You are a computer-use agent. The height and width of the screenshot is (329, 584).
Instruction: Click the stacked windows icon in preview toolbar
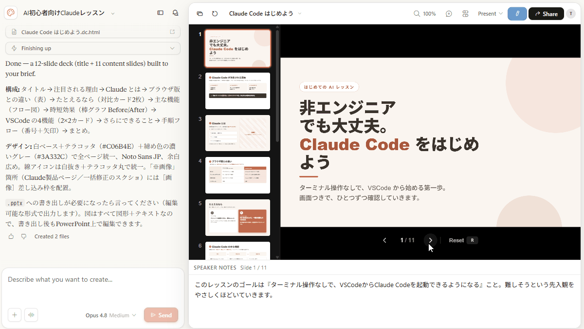[x=200, y=14]
